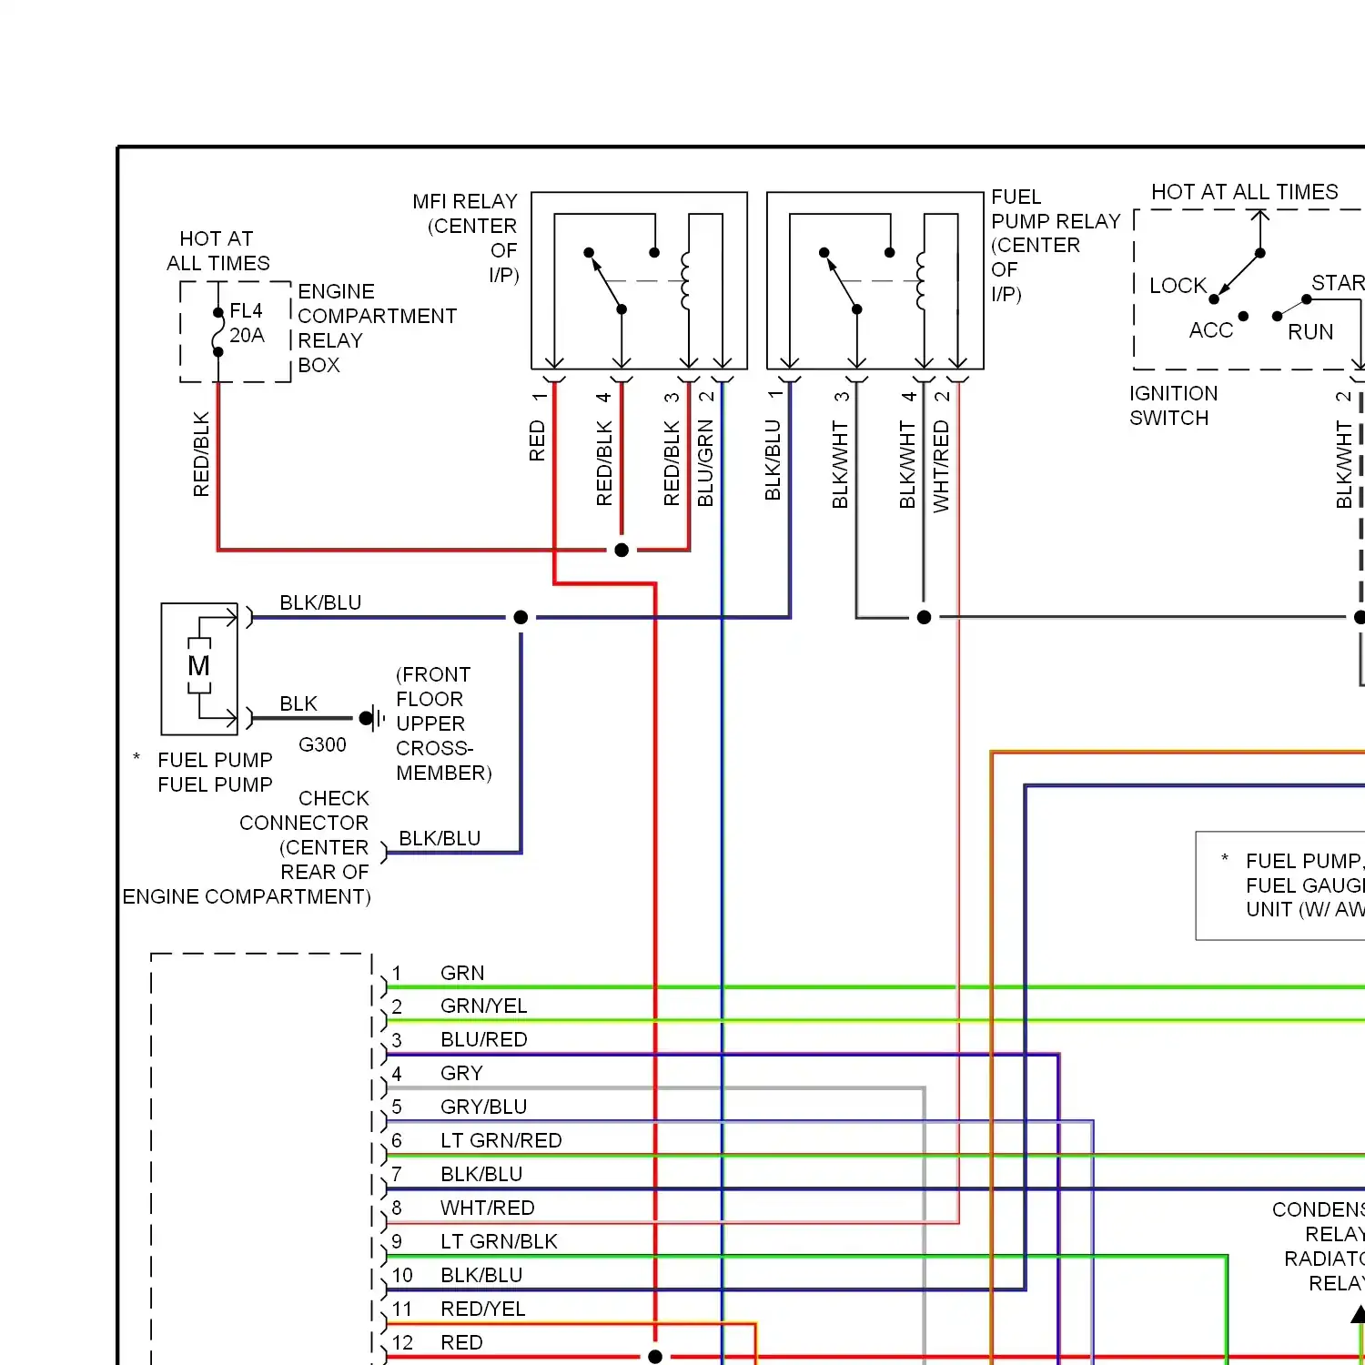Click the BLK/BLU label at pin 7
This screenshot has height=1365, width=1365.
pyautogui.click(x=481, y=1174)
